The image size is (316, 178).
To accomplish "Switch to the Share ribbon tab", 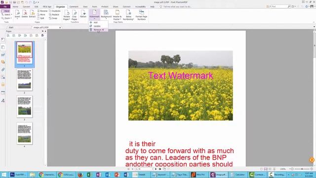I will point(116,6).
